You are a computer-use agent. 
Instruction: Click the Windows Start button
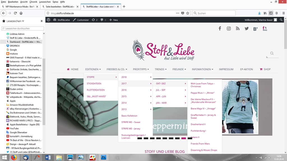[x=4, y=157]
